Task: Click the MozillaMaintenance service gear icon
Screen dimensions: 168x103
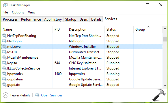Action: click(x=4, y=57)
